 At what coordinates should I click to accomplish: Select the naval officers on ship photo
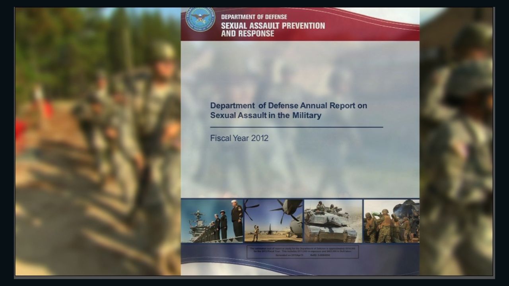(212, 221)
